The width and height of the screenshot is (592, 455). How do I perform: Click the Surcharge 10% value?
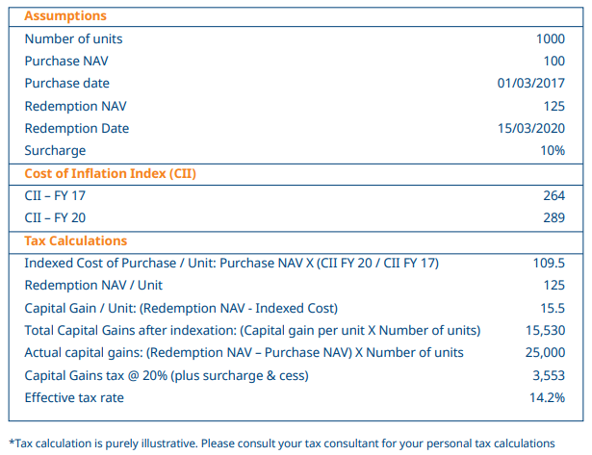(x=553, y=151)
